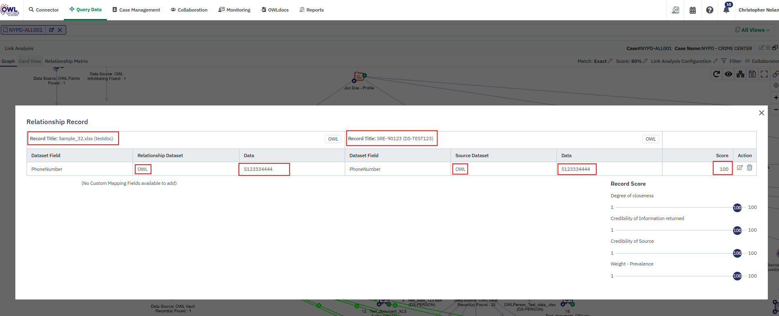Switch to the Relationship Matrix tab

66,61
